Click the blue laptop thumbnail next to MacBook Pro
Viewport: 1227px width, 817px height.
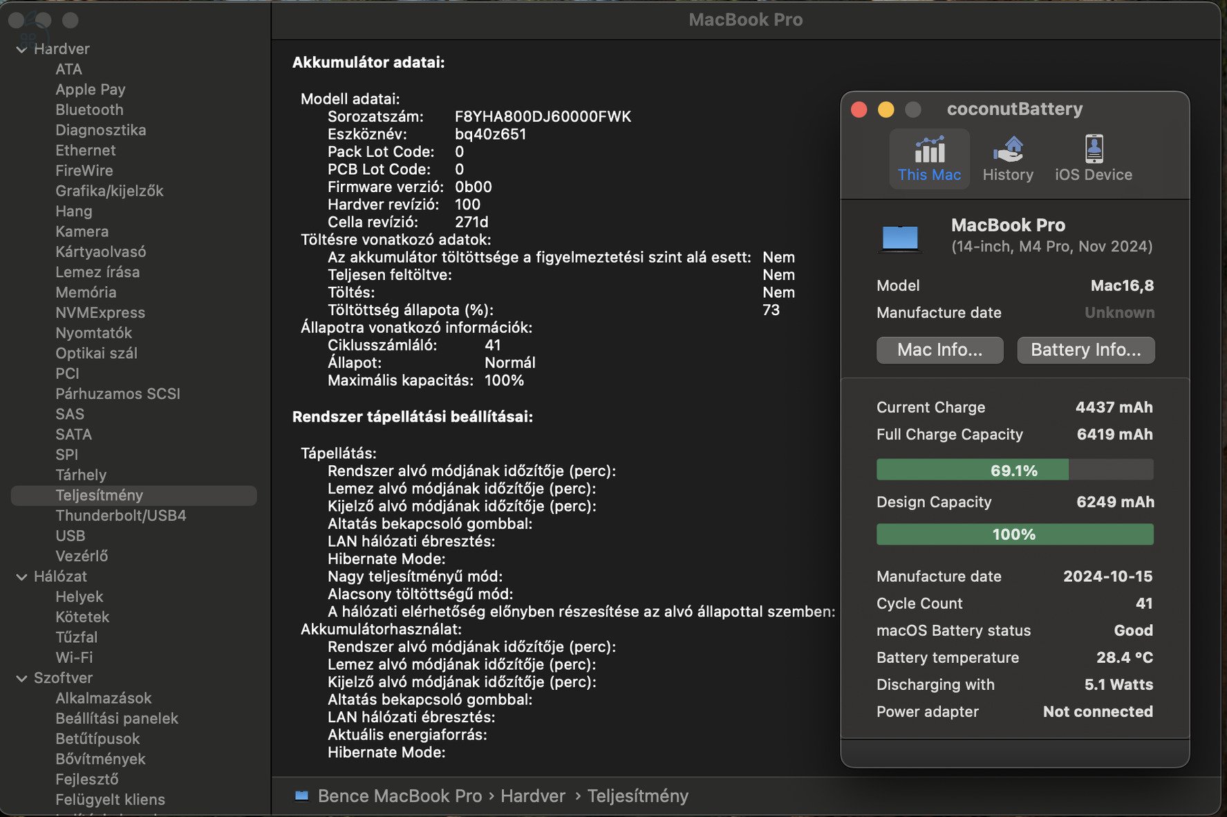[899, 237]
